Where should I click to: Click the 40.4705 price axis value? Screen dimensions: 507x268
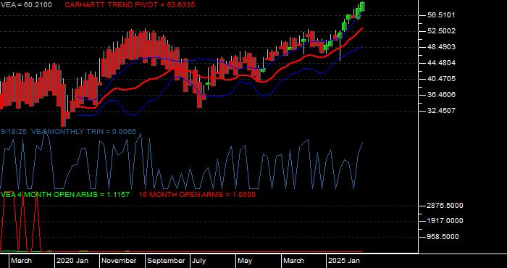click(441, 78)
